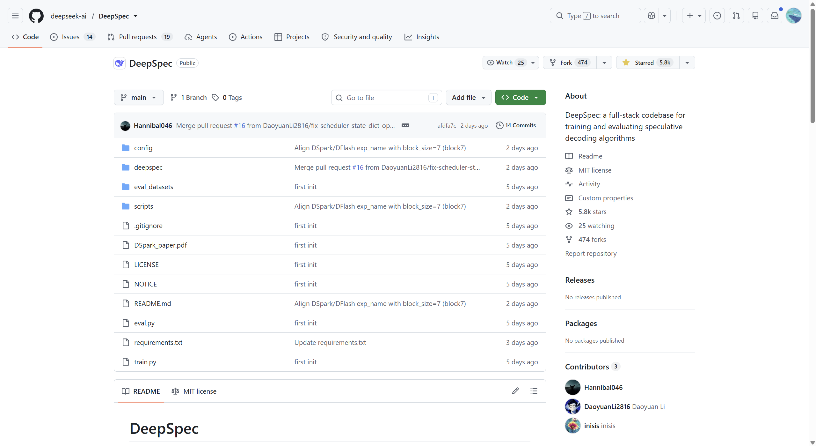816x446 pixels.
Task: Switch to the Agents tab
Action: (x=201, y=37)
